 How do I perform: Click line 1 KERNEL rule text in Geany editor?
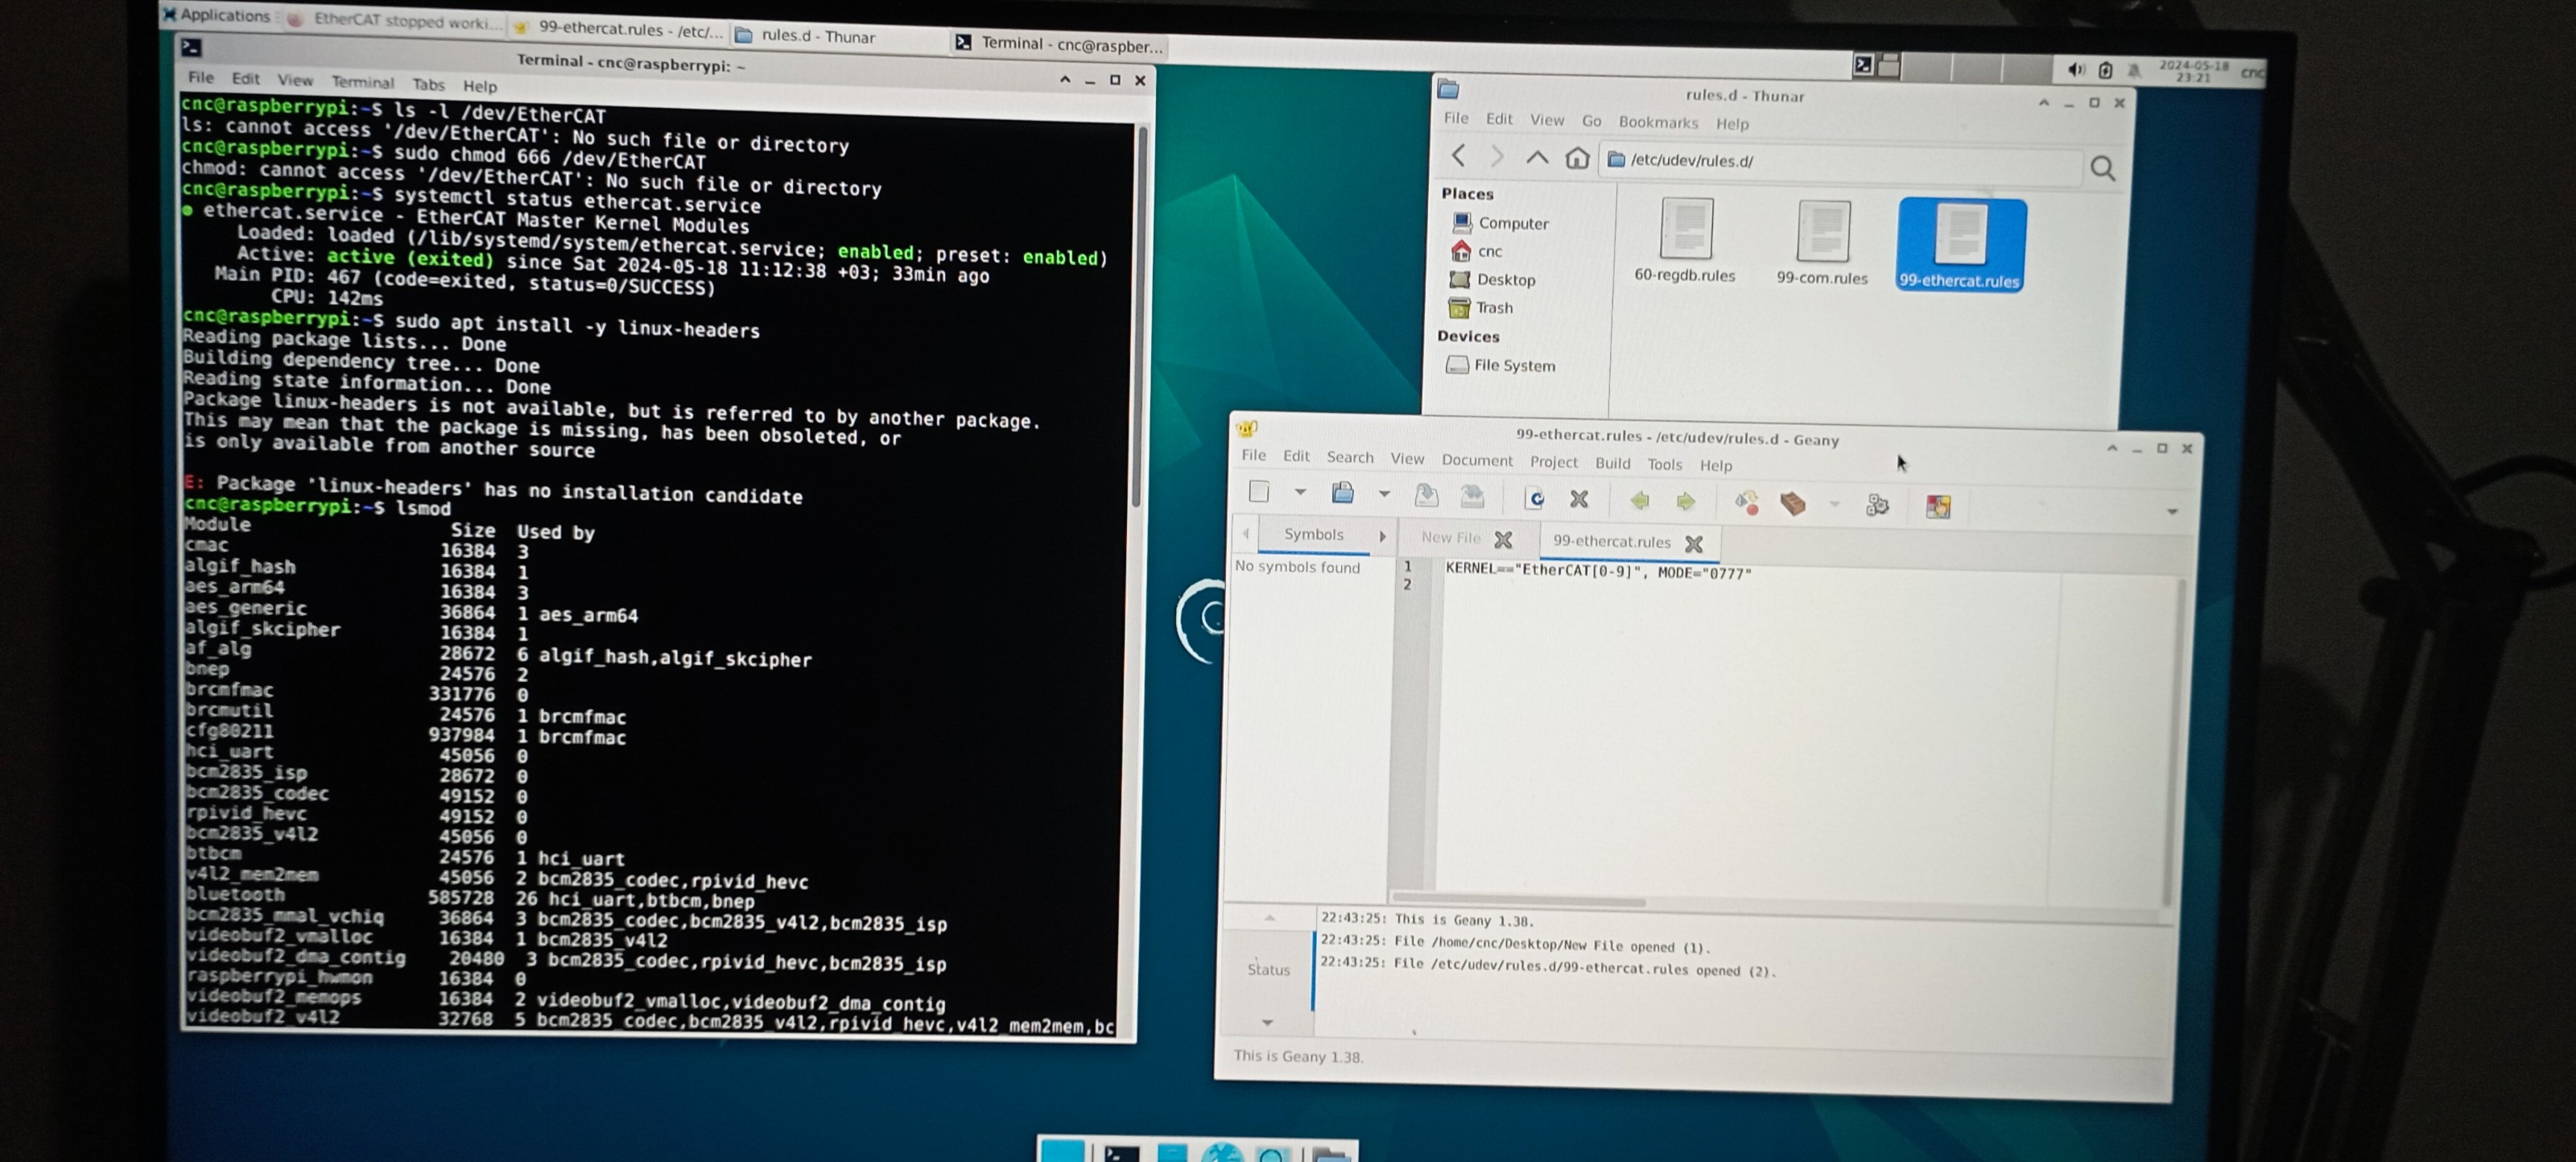coord(1598,571)
